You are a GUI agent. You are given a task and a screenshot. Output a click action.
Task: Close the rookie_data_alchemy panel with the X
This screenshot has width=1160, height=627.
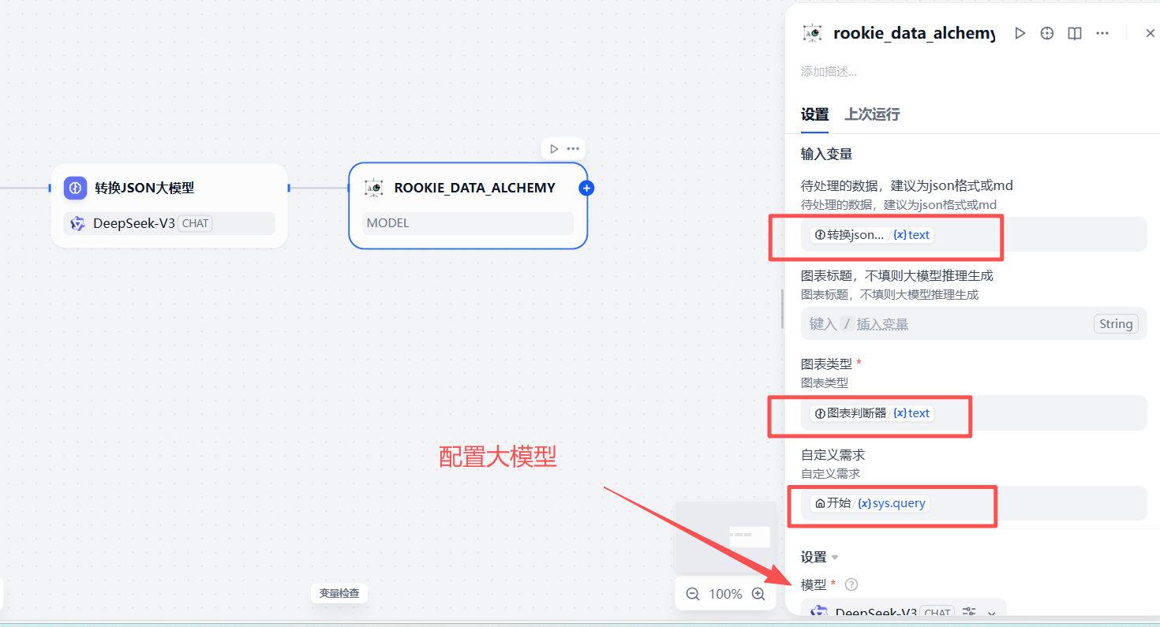pos(1150,33)
